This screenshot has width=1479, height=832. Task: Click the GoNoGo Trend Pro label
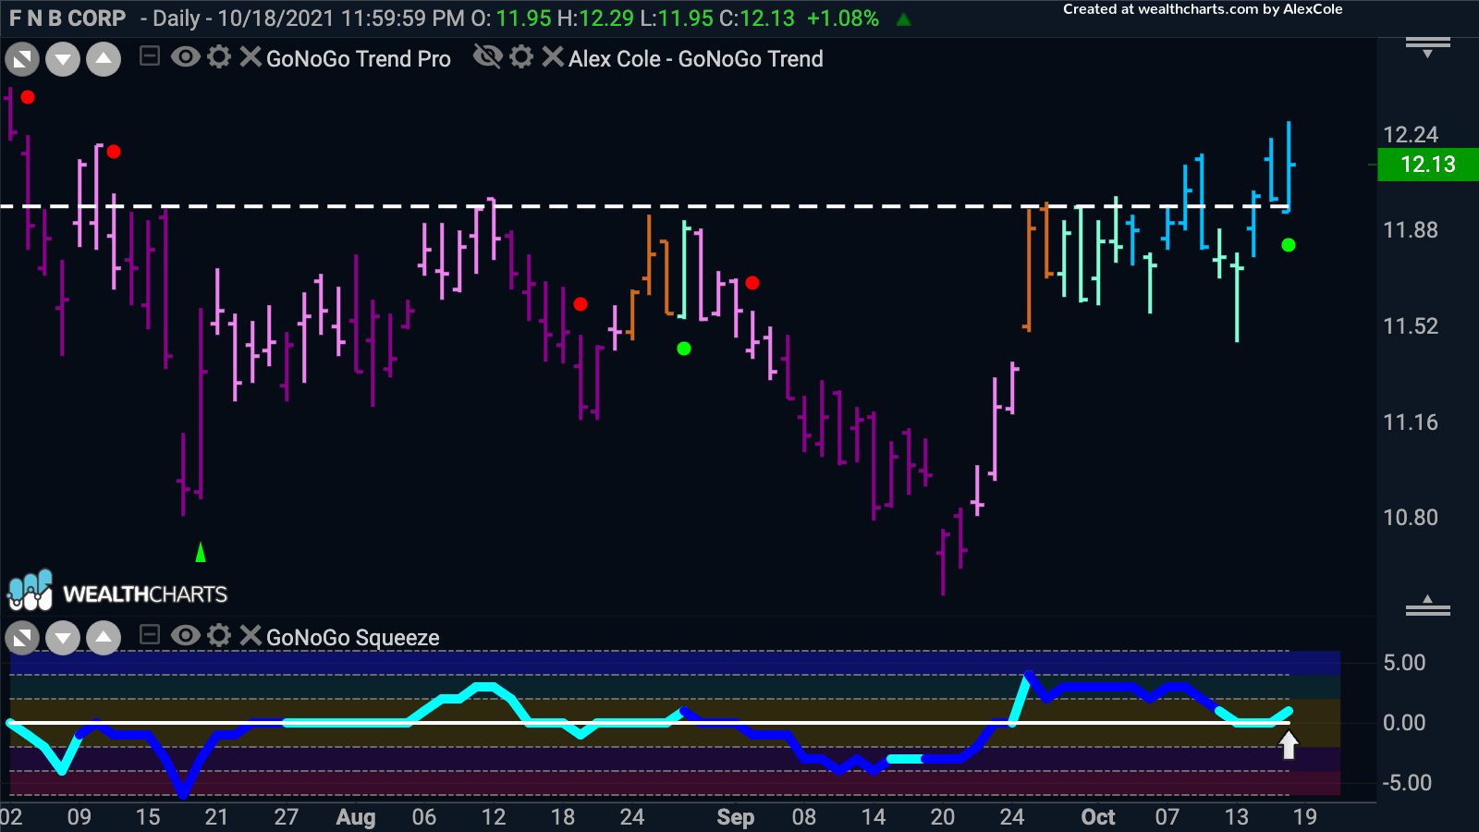tap(359, 59)
